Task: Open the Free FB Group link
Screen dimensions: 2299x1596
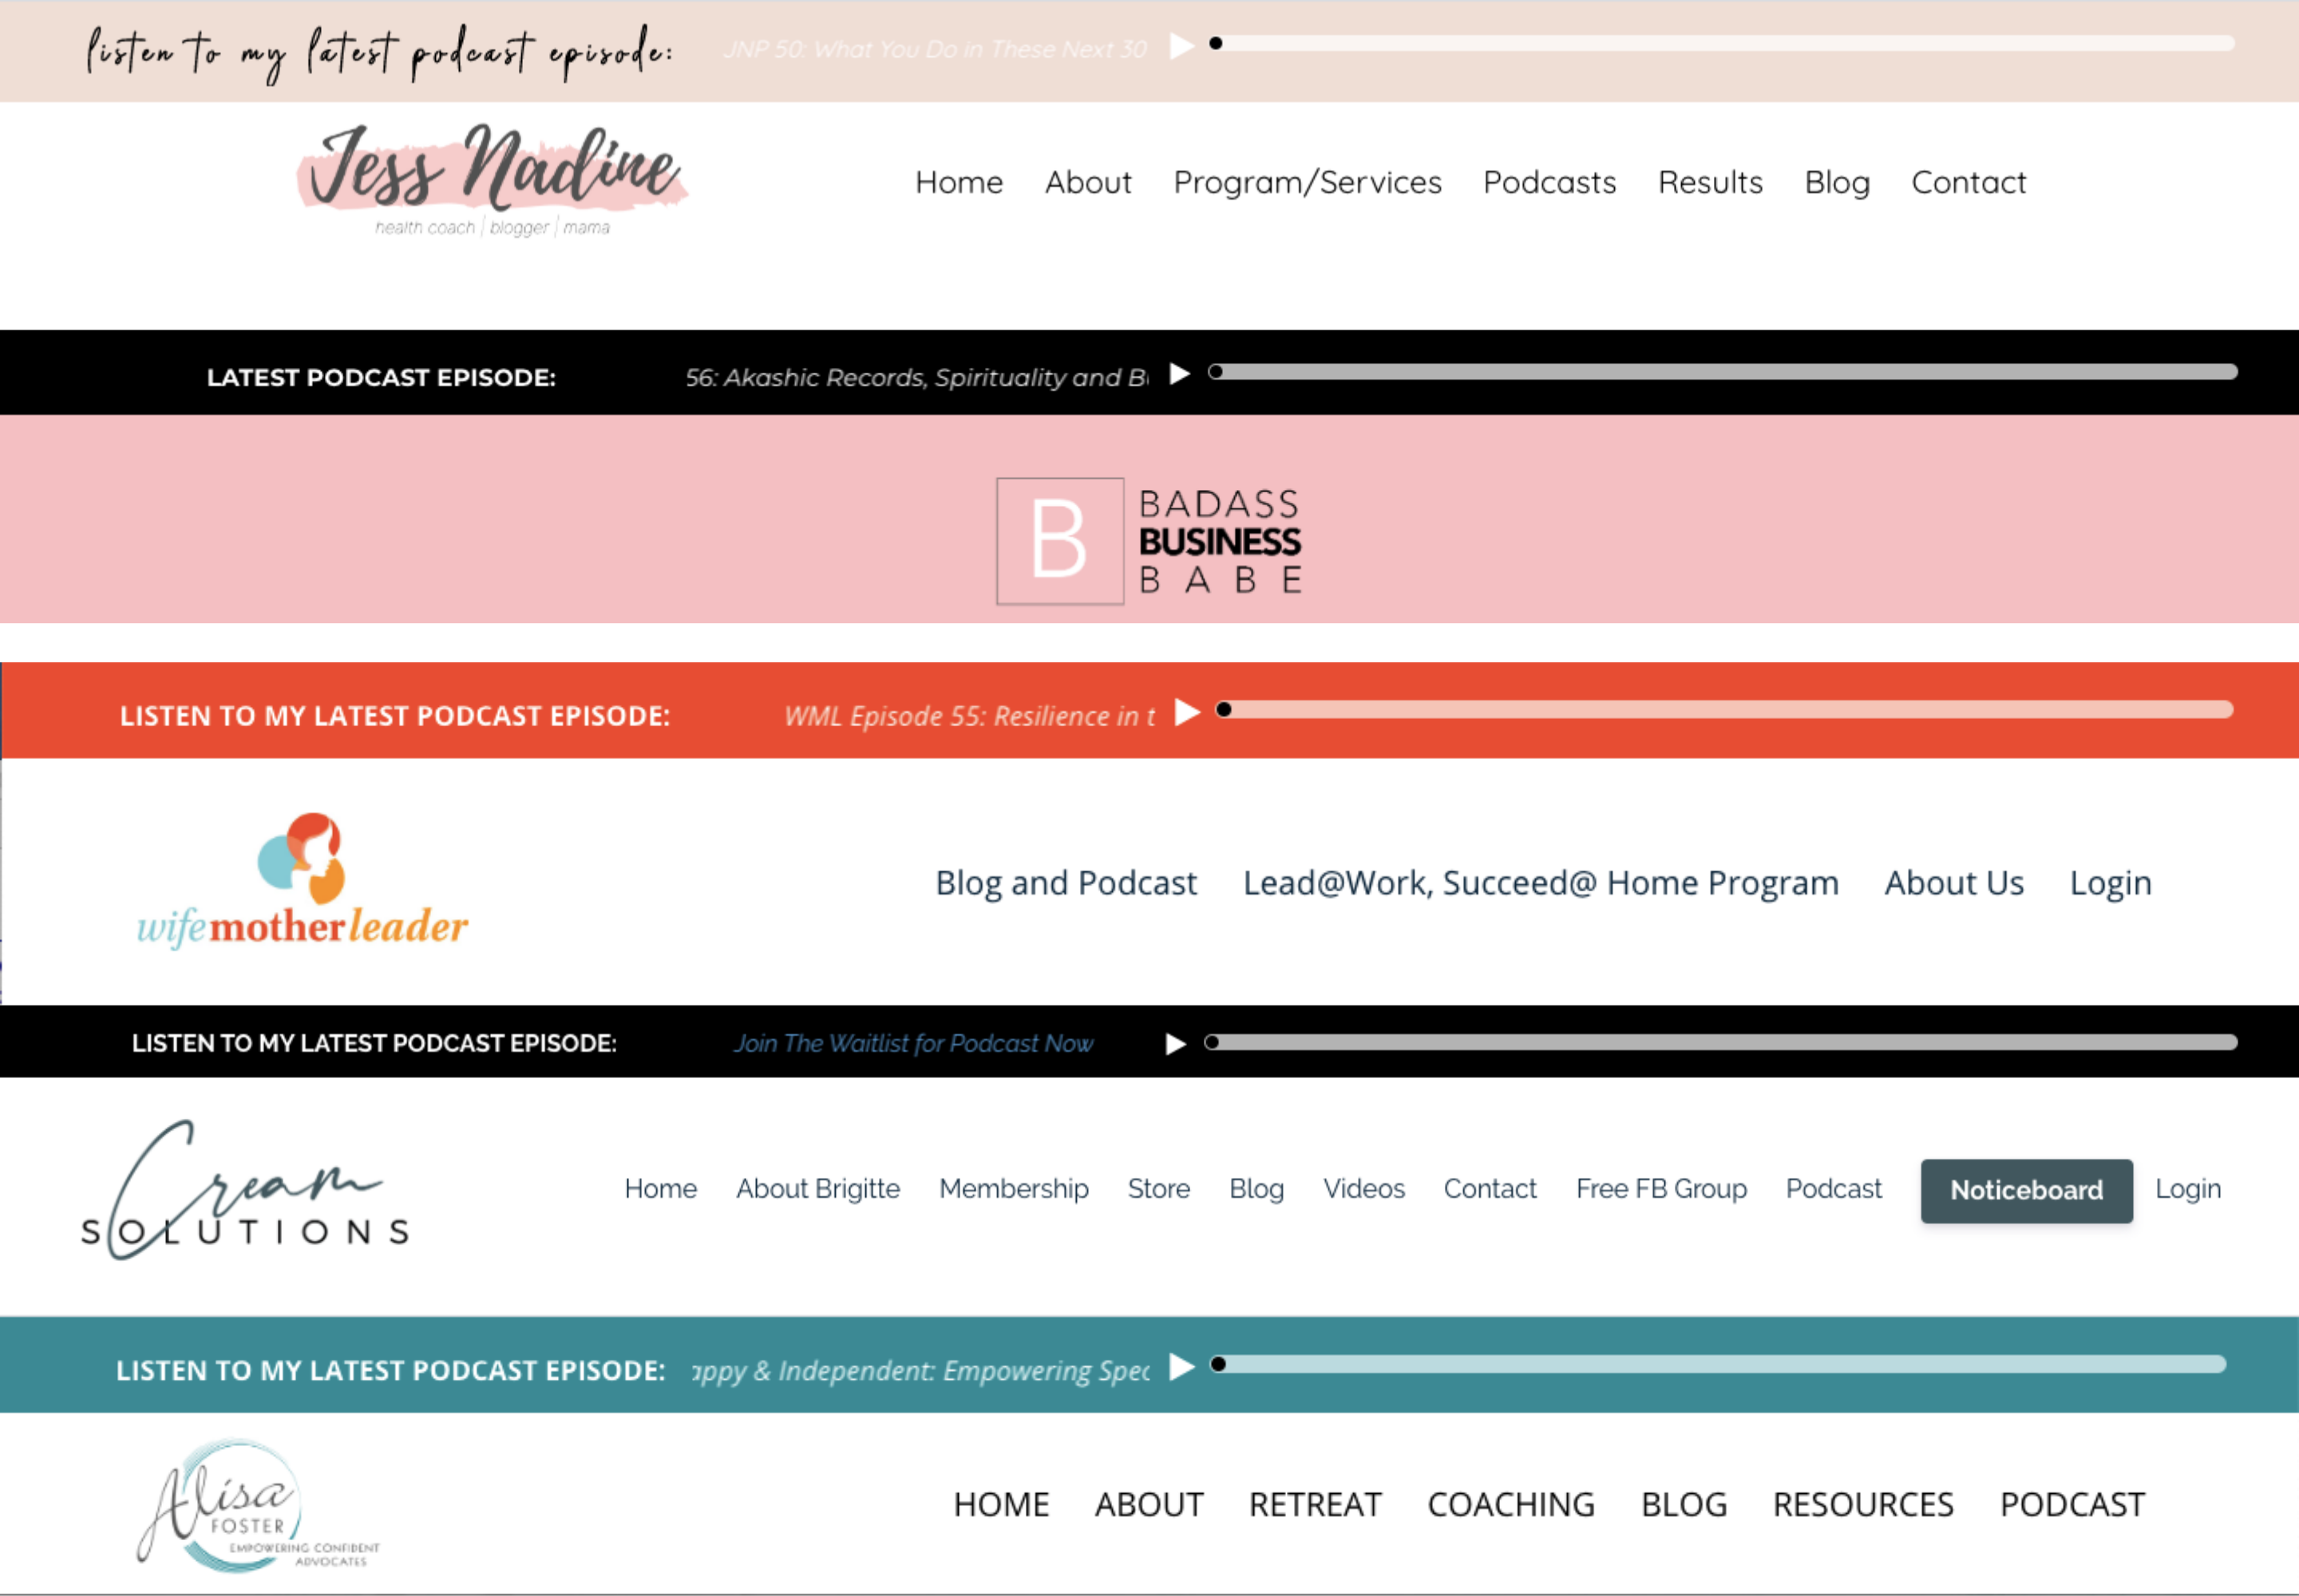Action: 1662,1189
